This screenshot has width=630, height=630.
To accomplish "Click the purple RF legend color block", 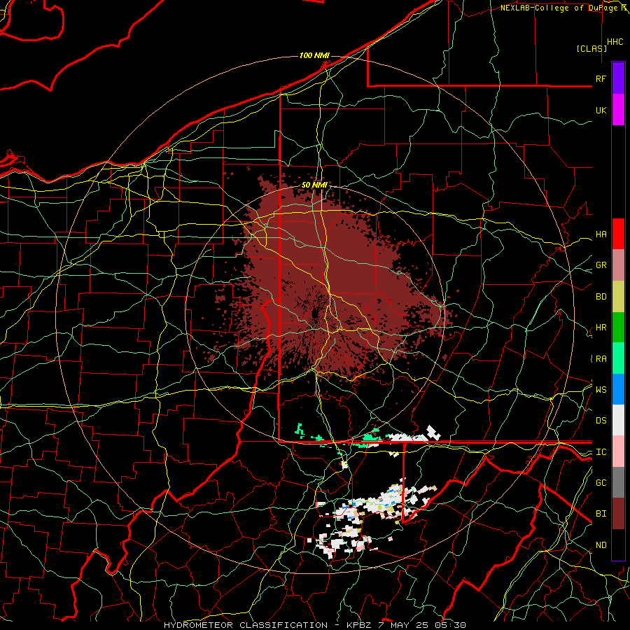I will pos(618,78).
